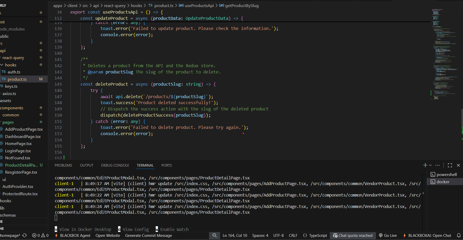Click Generate Commit Message
463x240 pixels.
tap(149, 235)
